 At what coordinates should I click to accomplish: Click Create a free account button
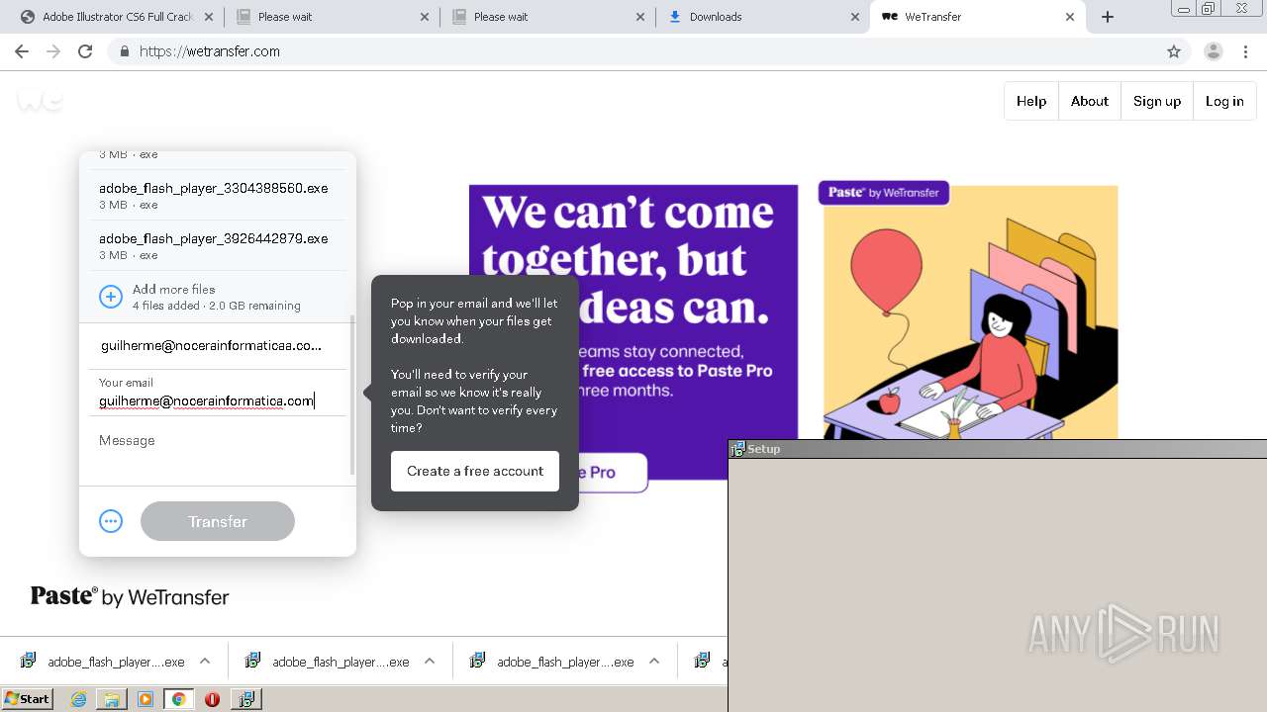click(x=475, y=471)
